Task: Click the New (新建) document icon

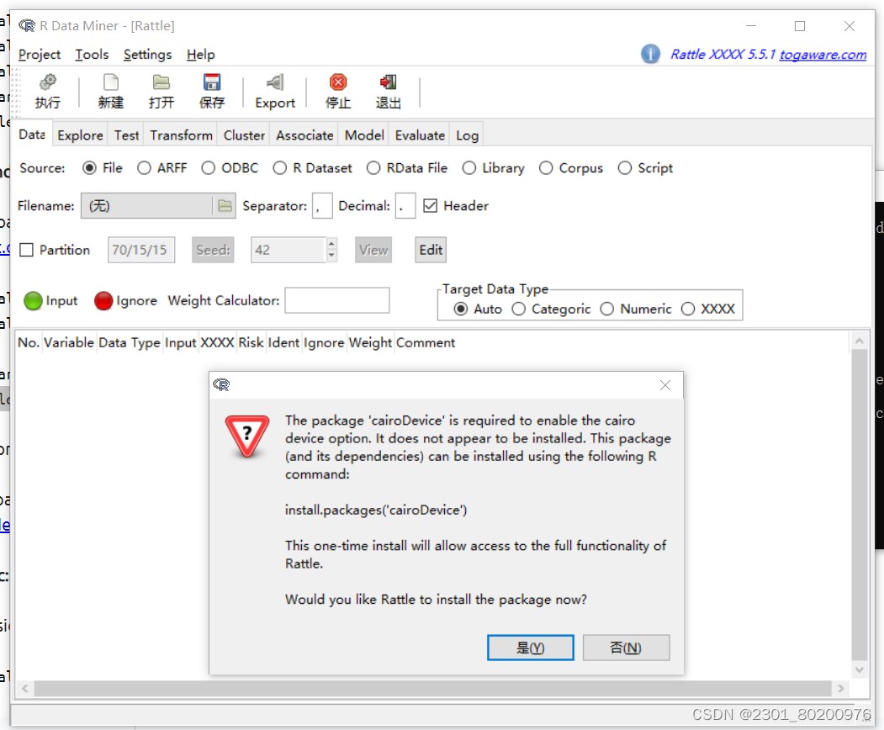Action: [110, 82]
